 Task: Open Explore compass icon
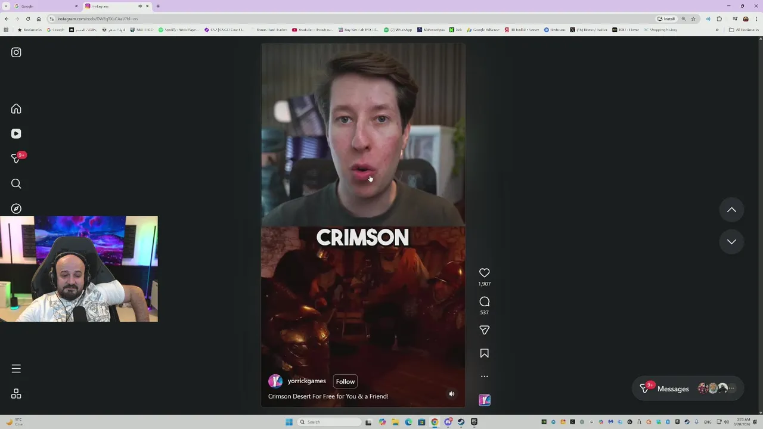[16, 209]
